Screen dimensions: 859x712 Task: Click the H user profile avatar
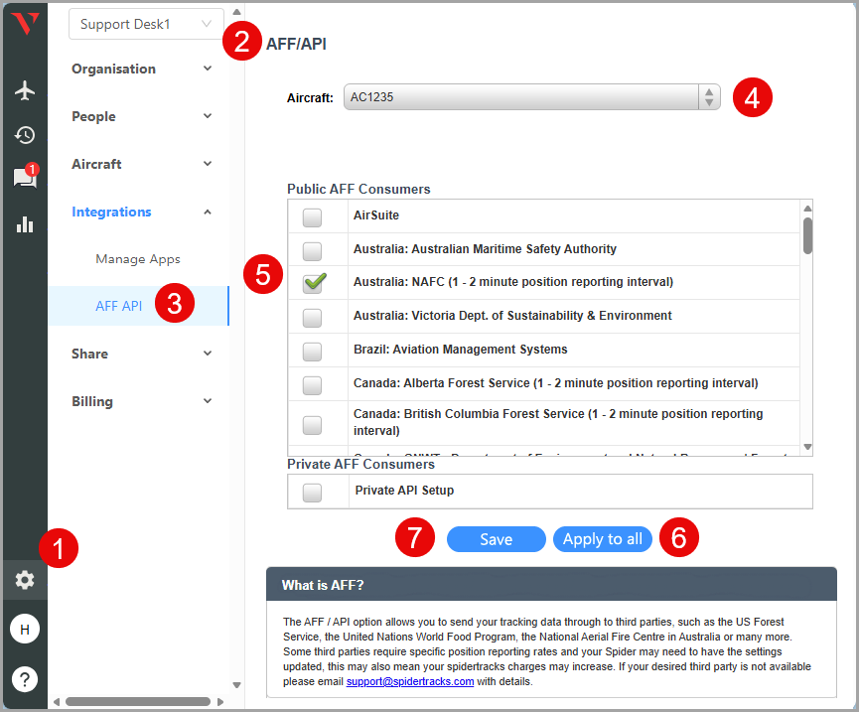(25, 630)
